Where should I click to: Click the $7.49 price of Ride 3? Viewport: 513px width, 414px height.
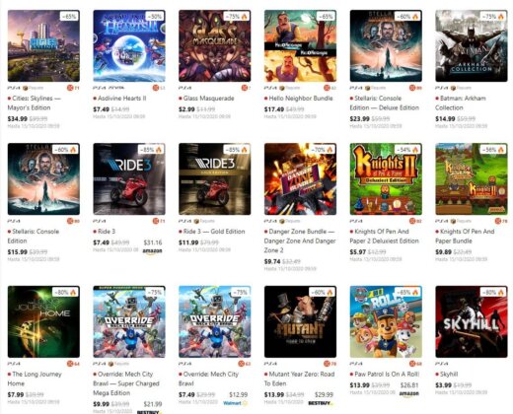click(101, 242)
